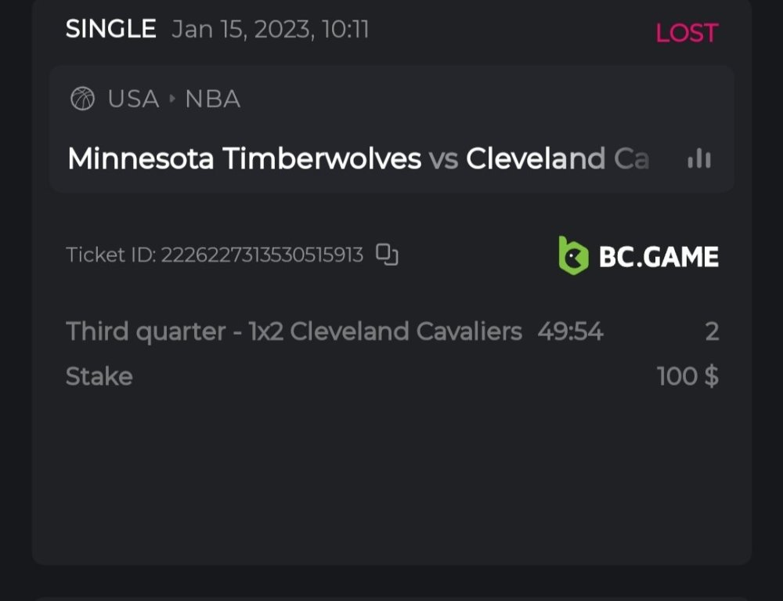Open match statistics bar chart icon
Viewport: 783px width, 601px height.
click(x=698, y=159)
